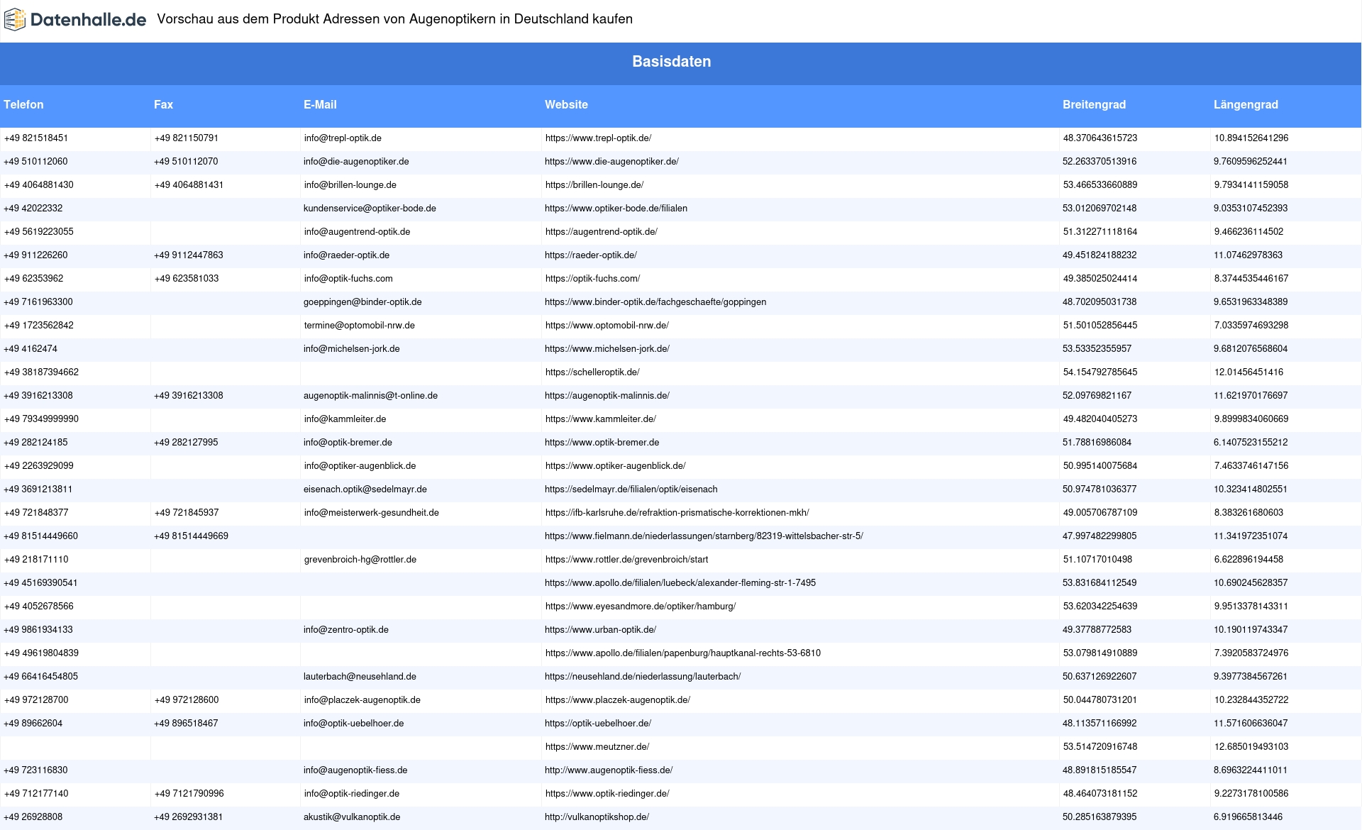Screen dimensions: 1362x830
Task: Click the Fax column header
Action: (x=163, y=104)
